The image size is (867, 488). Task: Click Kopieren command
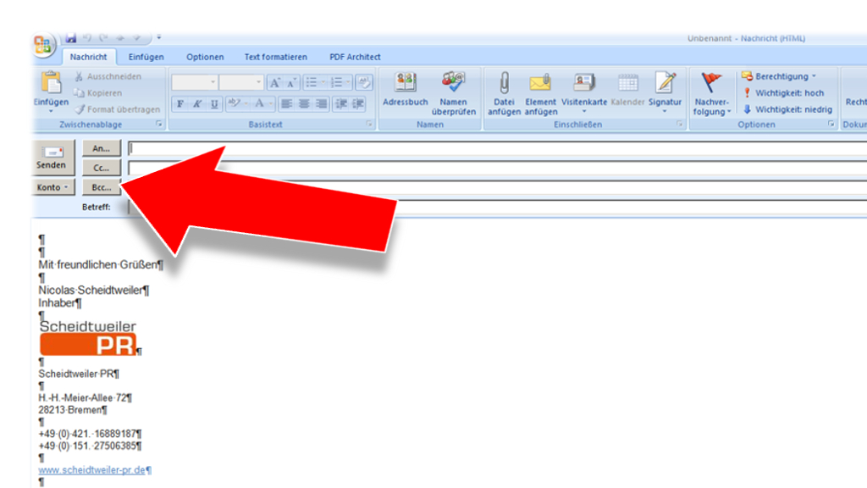pos(98,93)
